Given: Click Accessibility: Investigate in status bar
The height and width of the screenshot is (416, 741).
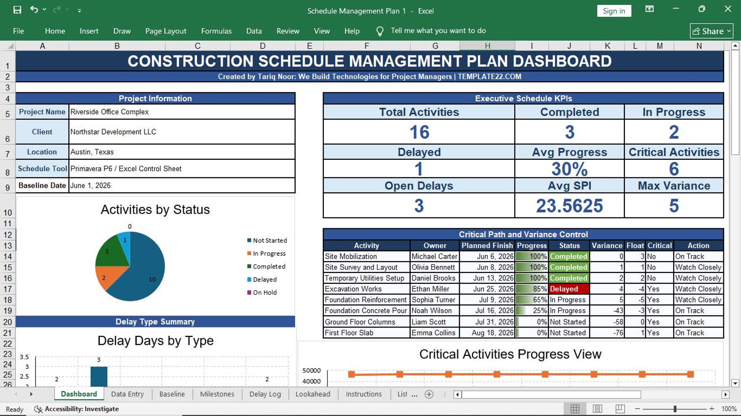Looking at the screenshot, I should [x=77, y=409].
